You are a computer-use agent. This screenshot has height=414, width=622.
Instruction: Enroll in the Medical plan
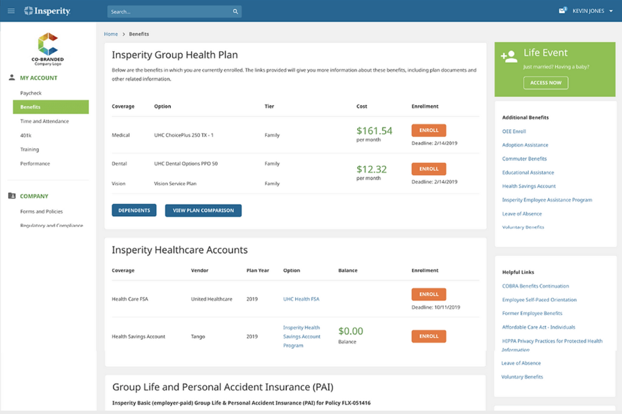click(428, 130)
